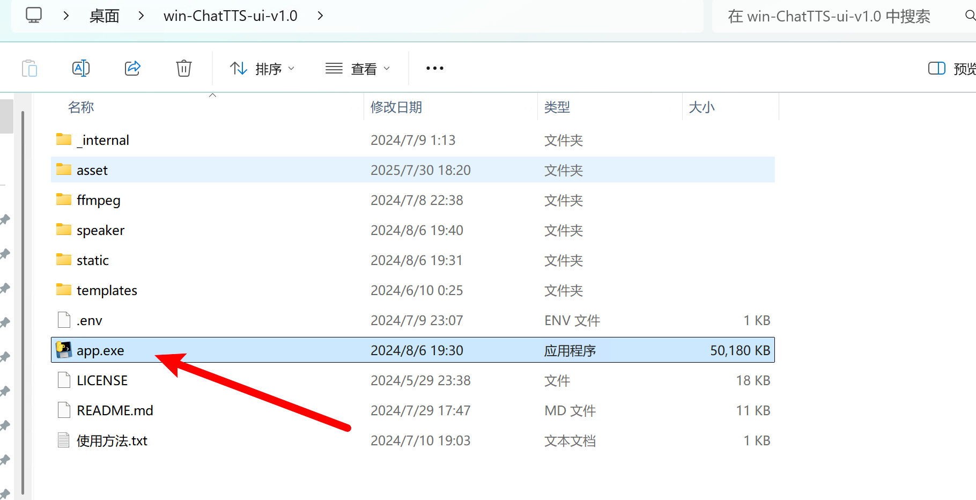The image size is (976, 500).
Task: Click the navigation pane vertical scrollbar
Action: click(x=23, y=300)
